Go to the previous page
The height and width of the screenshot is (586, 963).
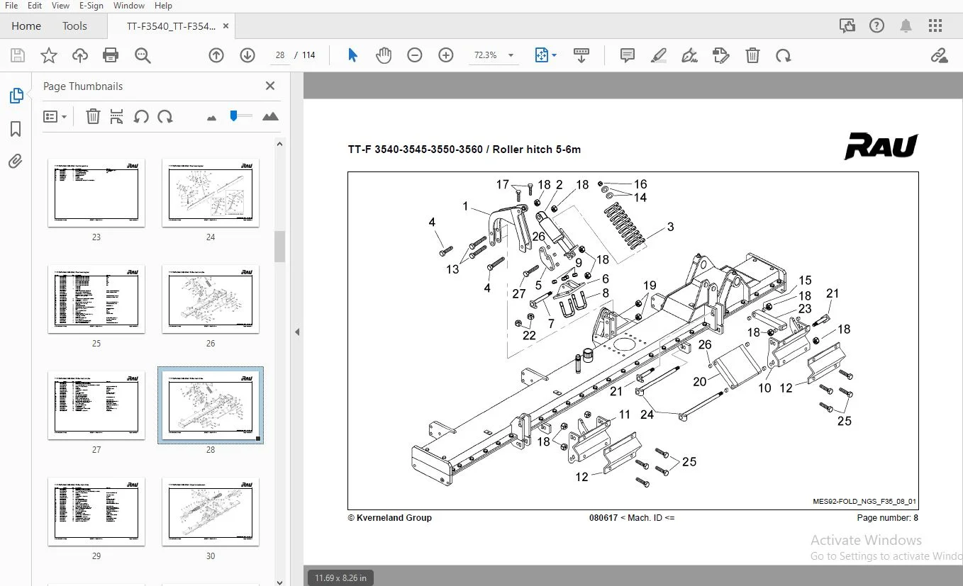tap(216, 55)
